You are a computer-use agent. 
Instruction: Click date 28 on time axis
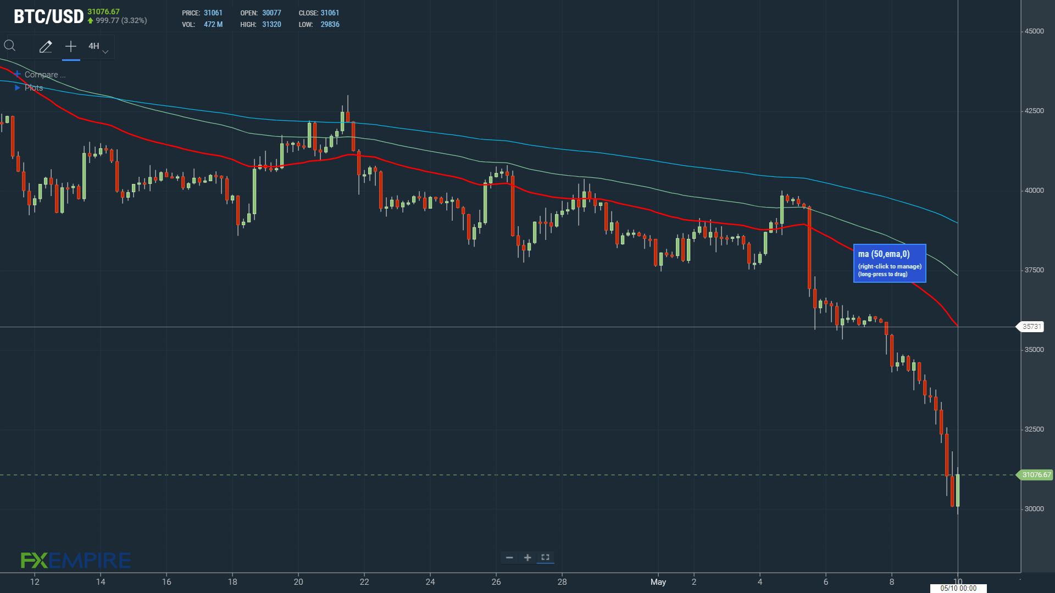click(x=562, y=582)
